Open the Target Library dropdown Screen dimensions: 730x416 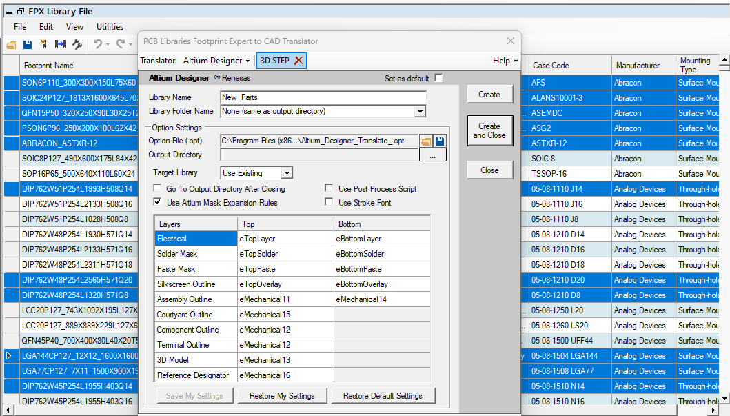287,173
